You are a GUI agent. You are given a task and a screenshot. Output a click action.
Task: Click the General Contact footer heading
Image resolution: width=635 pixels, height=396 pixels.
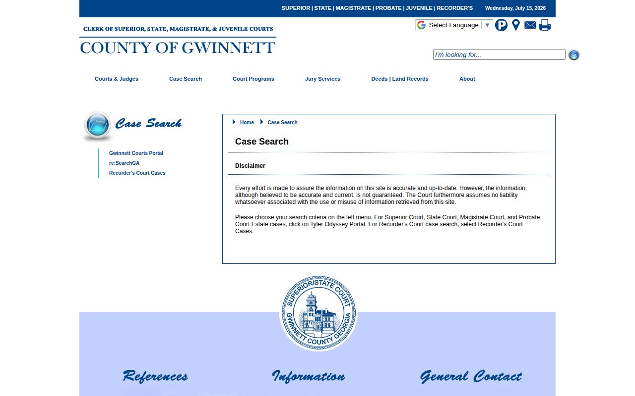coord(471,376)
